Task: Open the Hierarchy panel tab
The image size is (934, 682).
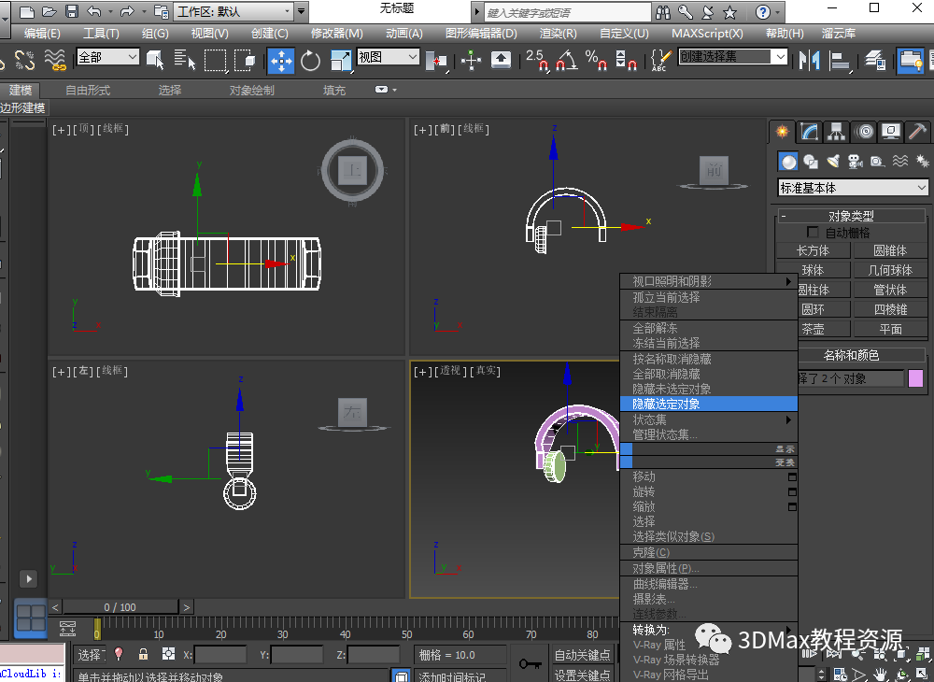Action: click(837, 132)
